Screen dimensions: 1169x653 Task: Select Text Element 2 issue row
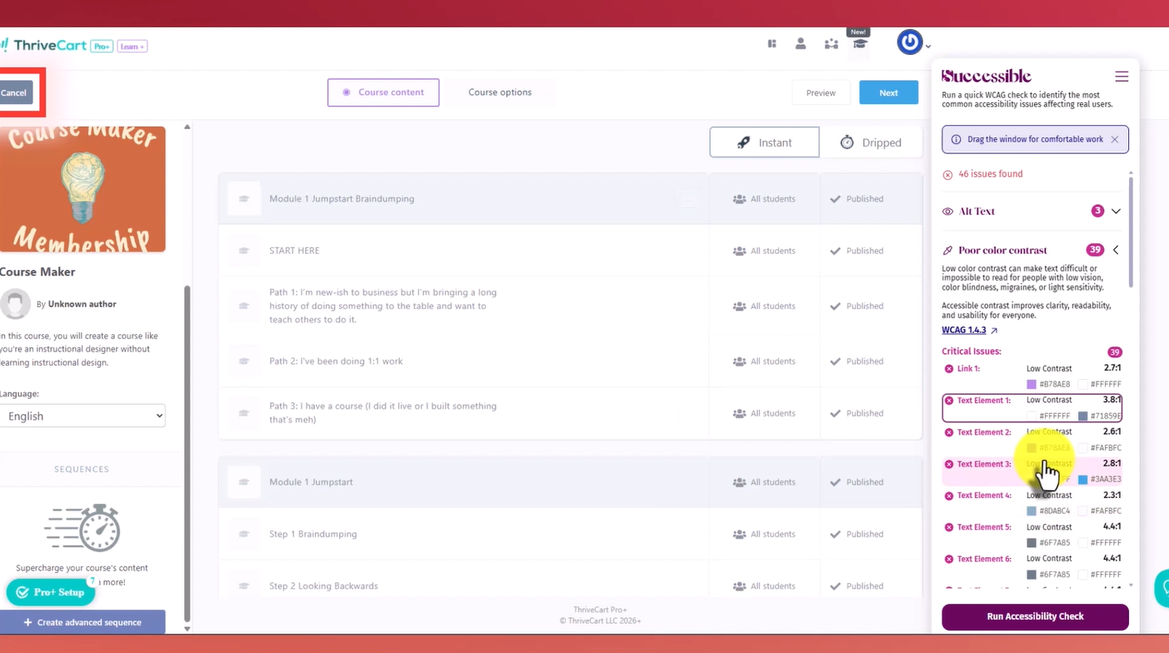coord(1032,440)
